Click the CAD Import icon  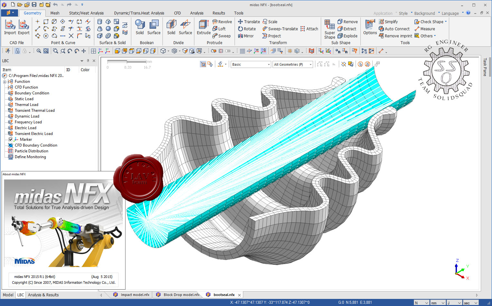(x=10, y=27)
